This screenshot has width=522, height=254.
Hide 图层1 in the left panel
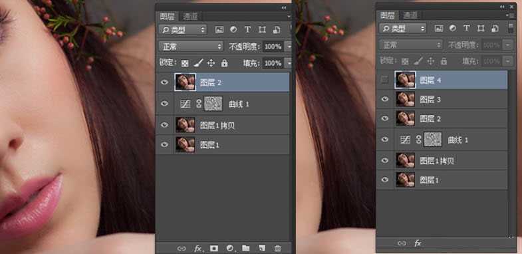point(164,144)
